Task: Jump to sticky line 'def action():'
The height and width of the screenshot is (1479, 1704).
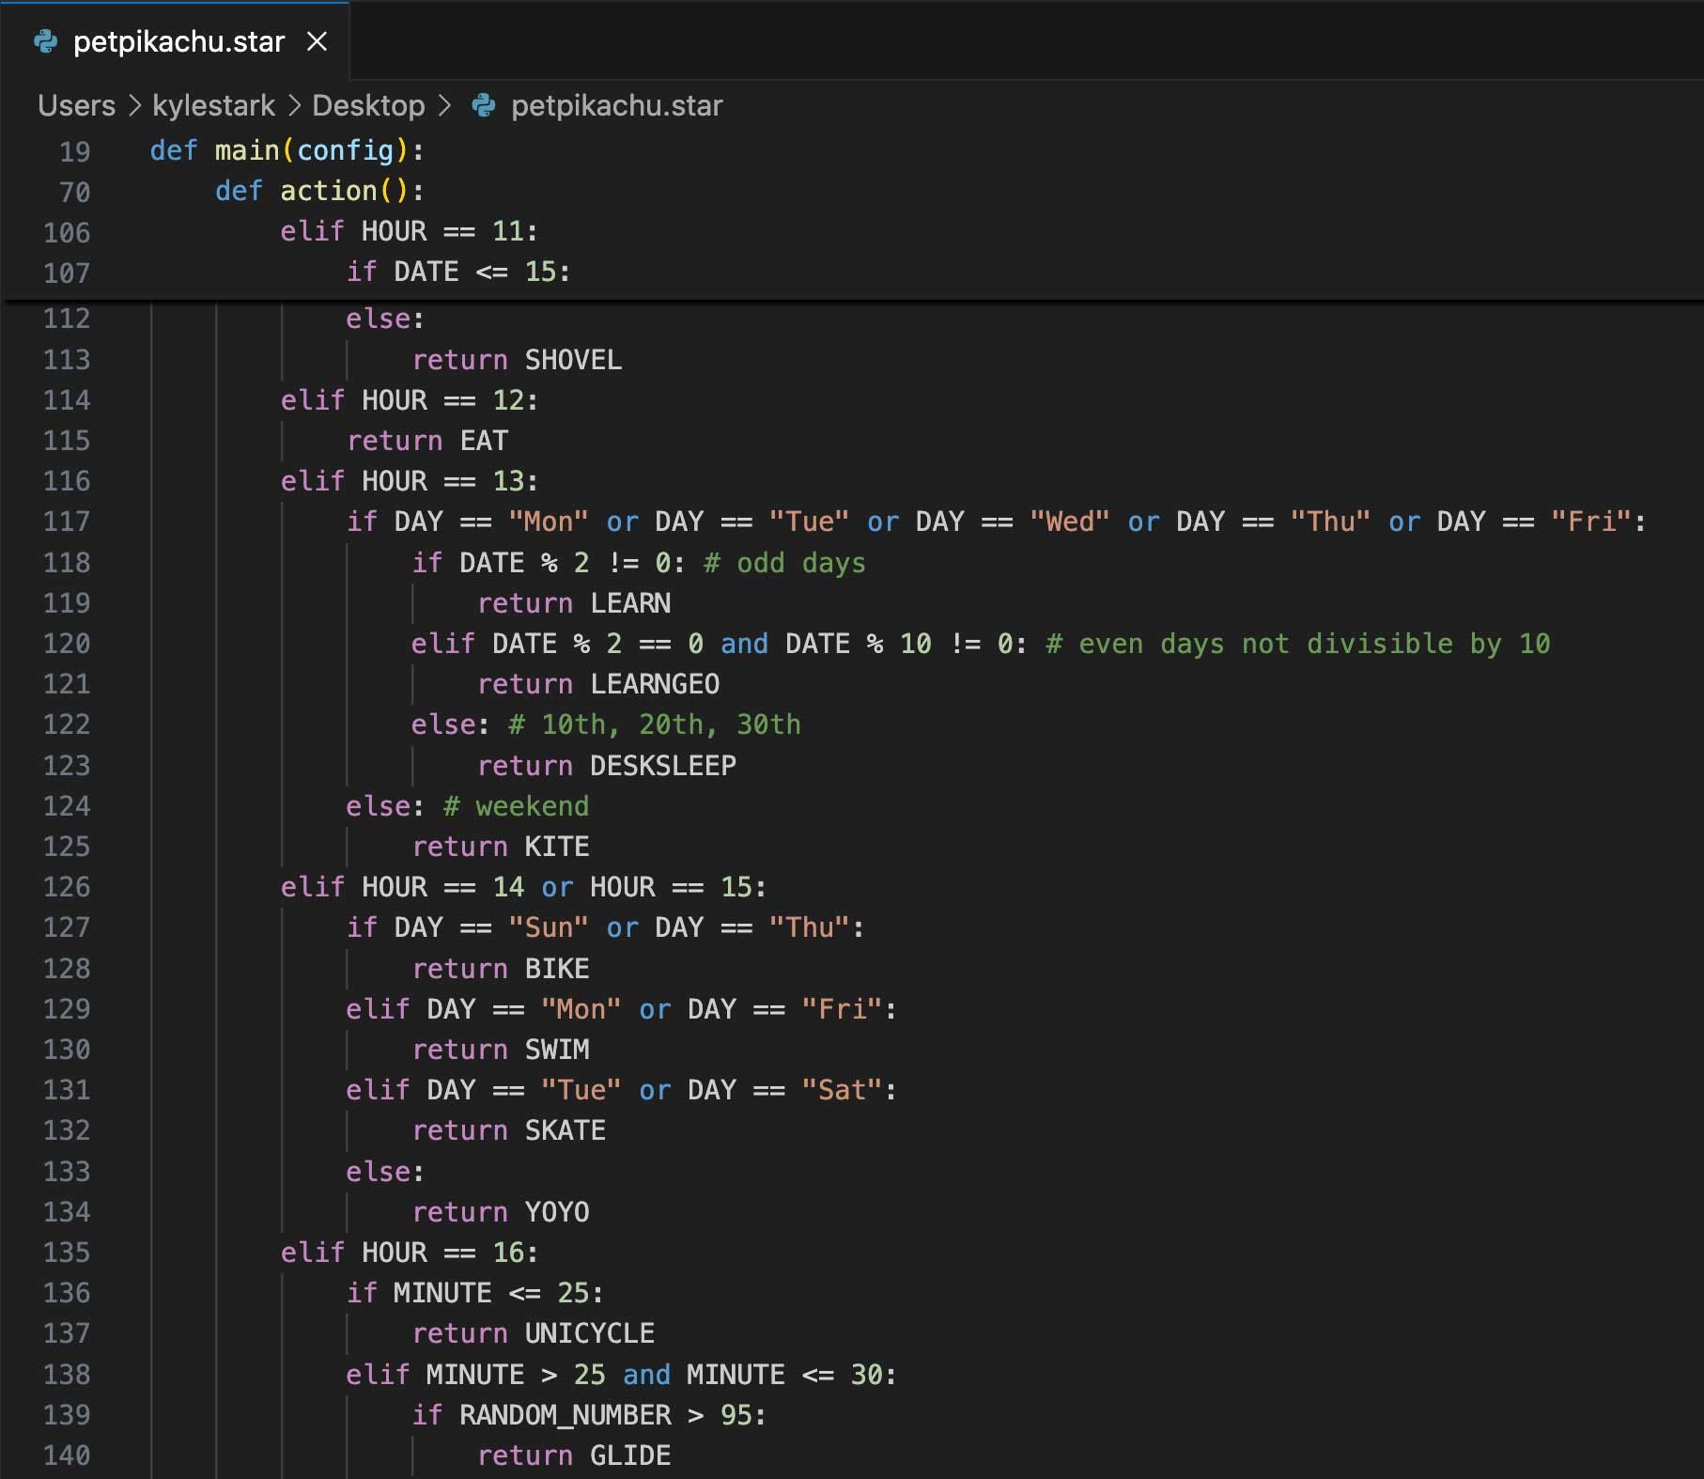Action: point(320,191)
